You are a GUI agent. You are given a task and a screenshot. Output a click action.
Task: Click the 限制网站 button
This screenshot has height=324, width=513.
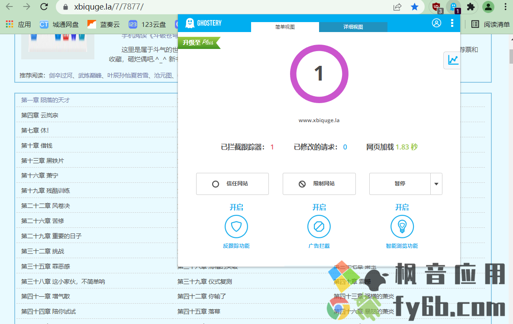[319, 184]
